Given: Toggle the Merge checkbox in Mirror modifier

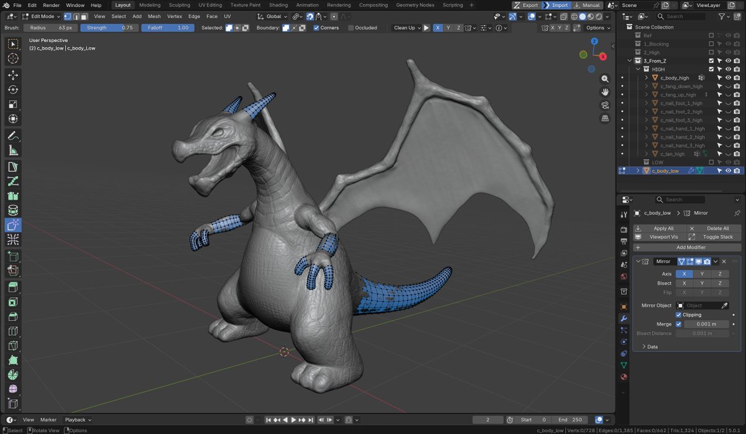Looking at the screenshot, I should pyautogui.click(x=679, y=324).
